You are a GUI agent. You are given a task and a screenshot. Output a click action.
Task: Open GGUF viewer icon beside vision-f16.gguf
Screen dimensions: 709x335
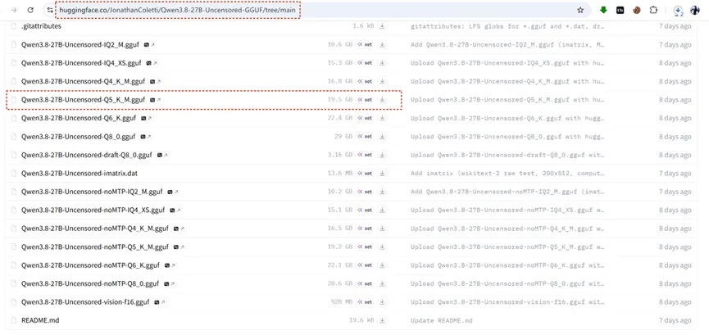160,302
